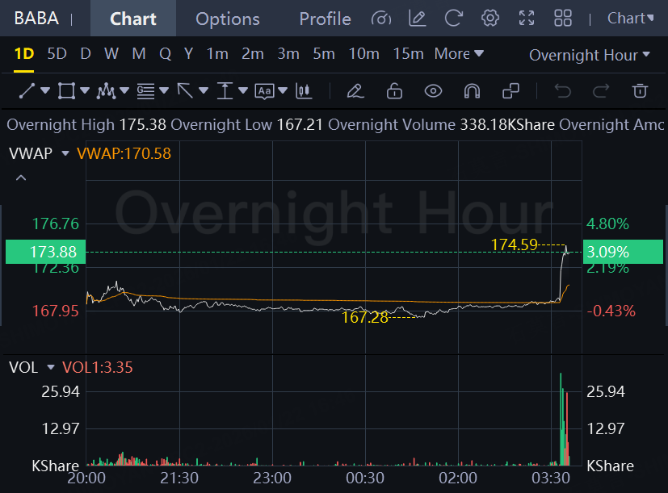
Task: Select the rectangle shape drawing tool
Action: coord(67,90)
